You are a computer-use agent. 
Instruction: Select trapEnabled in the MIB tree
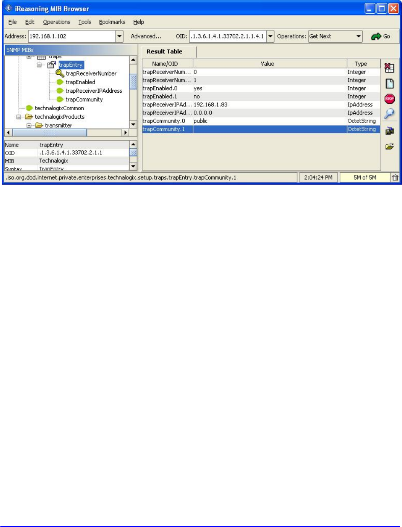[80, 82]
